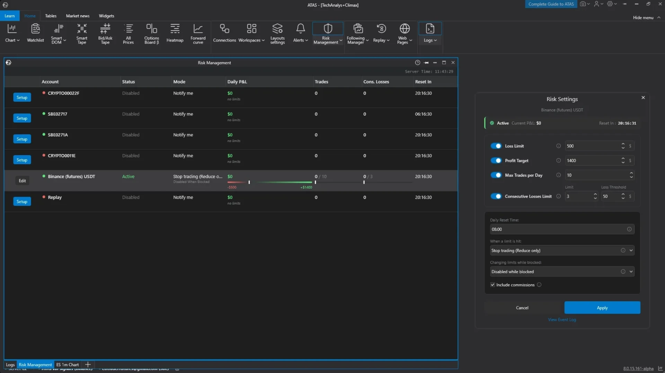Viewport: 665px width, 373px height.
Task: Open the Watchlist tool
Action: 35,33
